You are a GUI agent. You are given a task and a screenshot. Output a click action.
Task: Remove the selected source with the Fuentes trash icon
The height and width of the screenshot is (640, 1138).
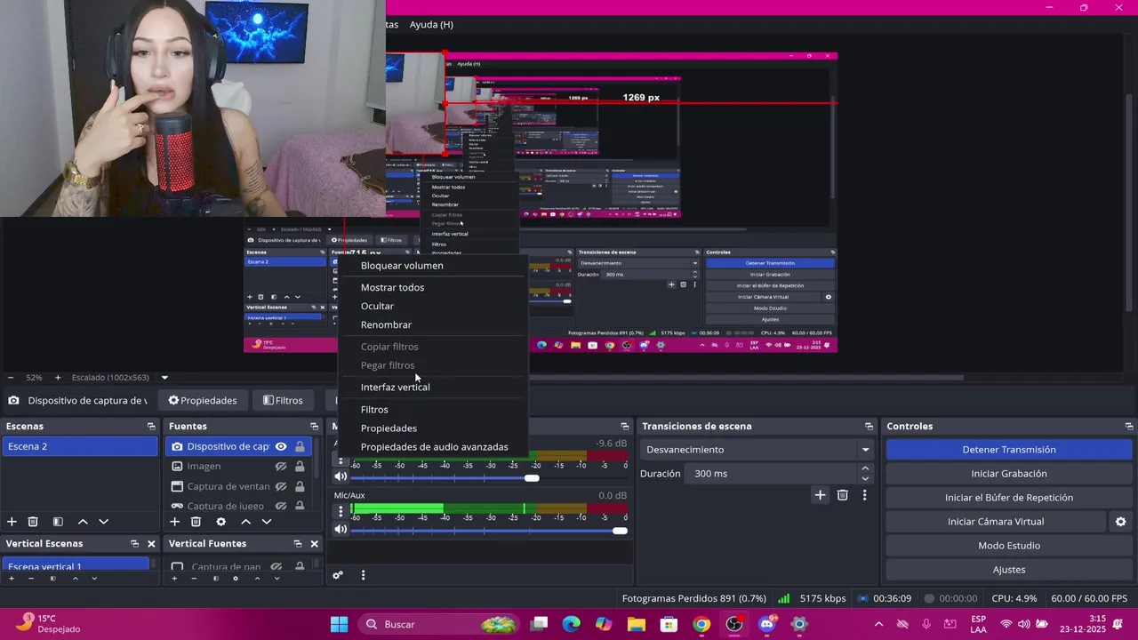click(196, 522)
